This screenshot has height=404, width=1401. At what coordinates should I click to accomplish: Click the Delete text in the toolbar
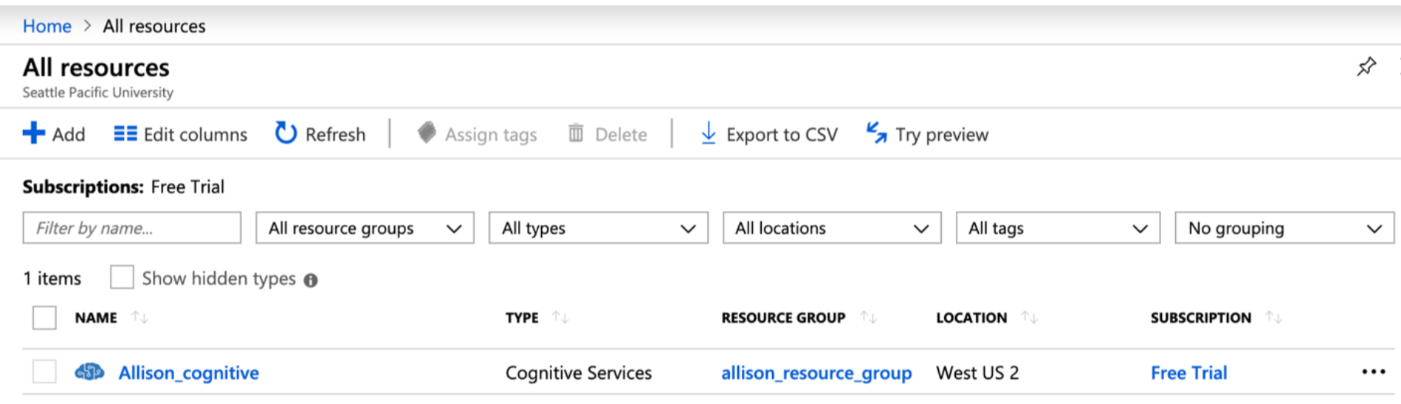point(621,134)
